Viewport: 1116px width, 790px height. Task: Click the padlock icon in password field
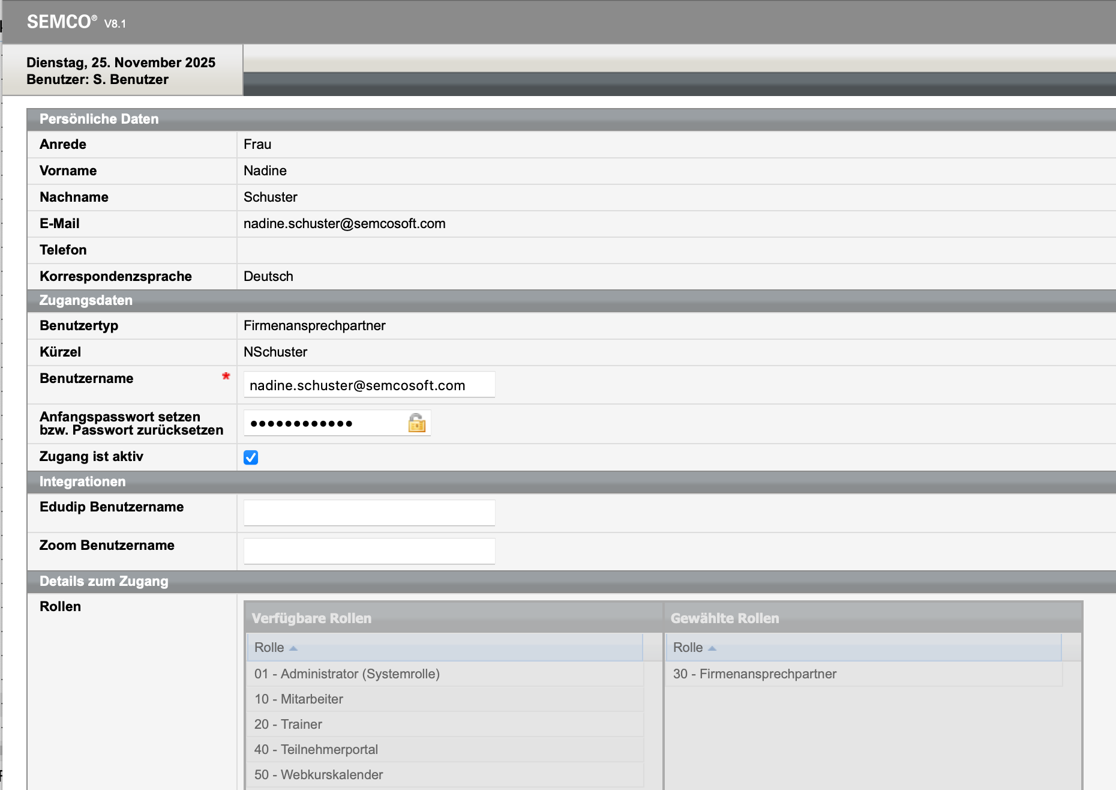[x=416, y=423]
